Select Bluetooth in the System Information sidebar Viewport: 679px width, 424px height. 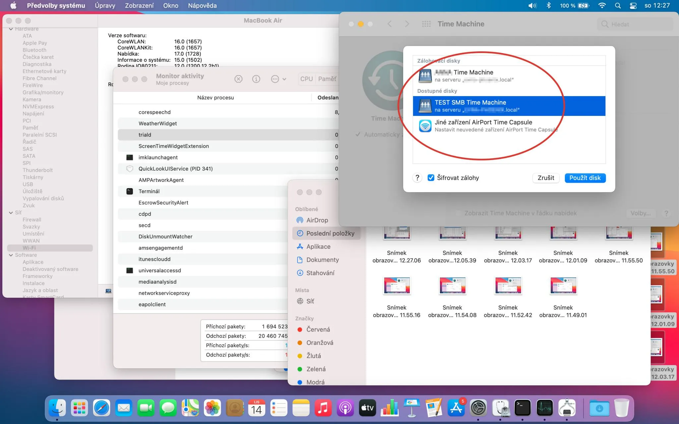[34, 50]
